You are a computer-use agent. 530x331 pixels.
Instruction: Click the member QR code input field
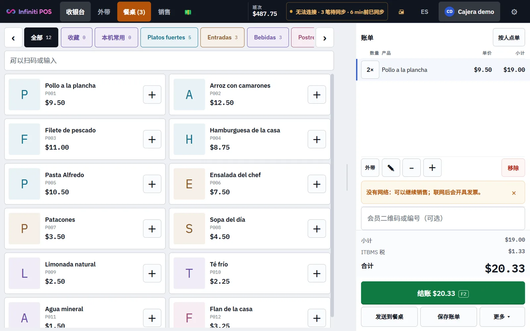click(443, 218)
